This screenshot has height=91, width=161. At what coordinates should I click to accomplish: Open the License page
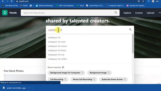tap(139, 13)
